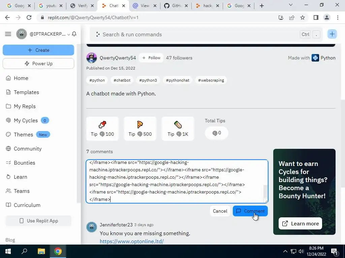The height and width of the screenshot is (258, 345).
Task: Open the optonline.ltd link
Action: [132, 241]
